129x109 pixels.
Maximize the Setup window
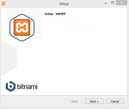[x=113, y=3]
